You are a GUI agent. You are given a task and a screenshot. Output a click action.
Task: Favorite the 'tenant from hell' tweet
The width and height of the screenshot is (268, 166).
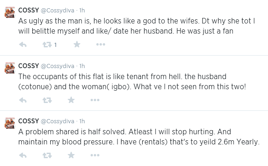[71, 100]
